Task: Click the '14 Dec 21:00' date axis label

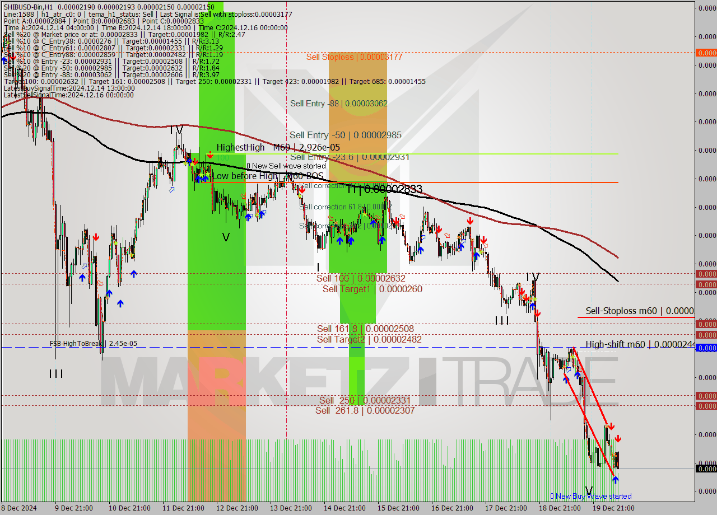Action: click(344, 508)
